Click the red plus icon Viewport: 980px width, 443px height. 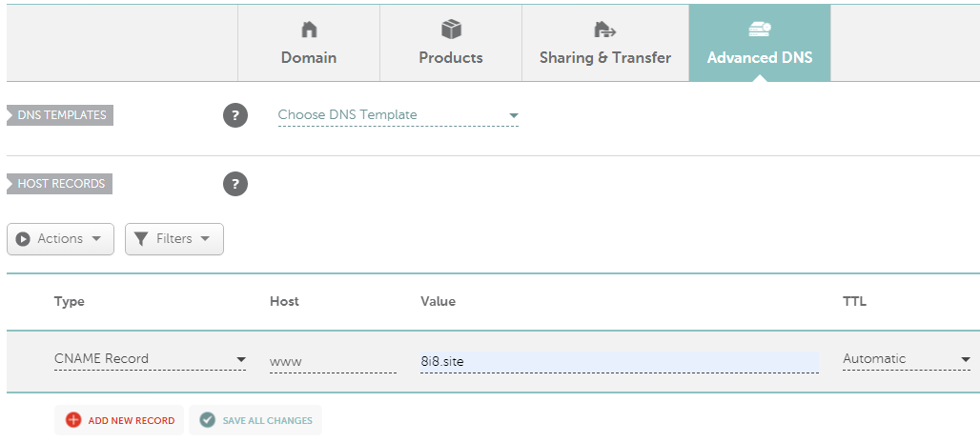tap(73, 420)
